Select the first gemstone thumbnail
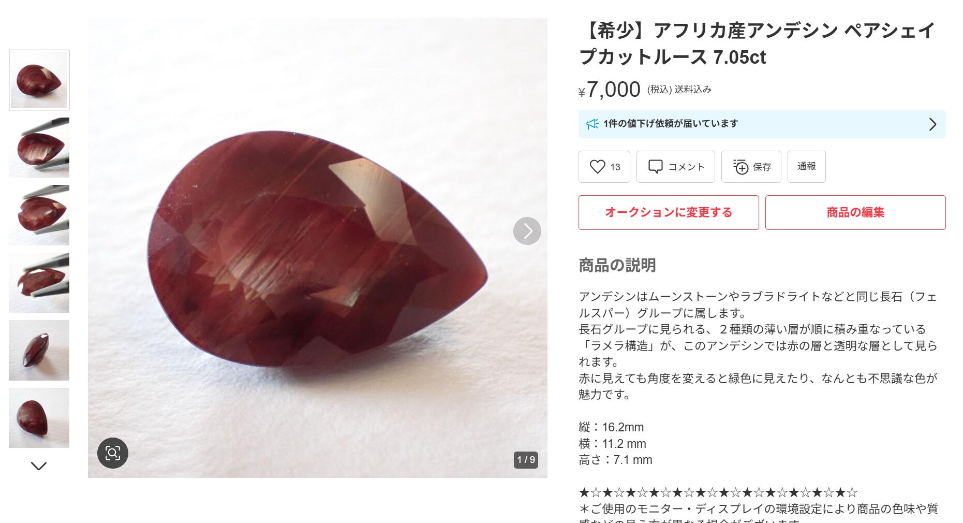The image size is (963, 523). [x=39, y=80]
